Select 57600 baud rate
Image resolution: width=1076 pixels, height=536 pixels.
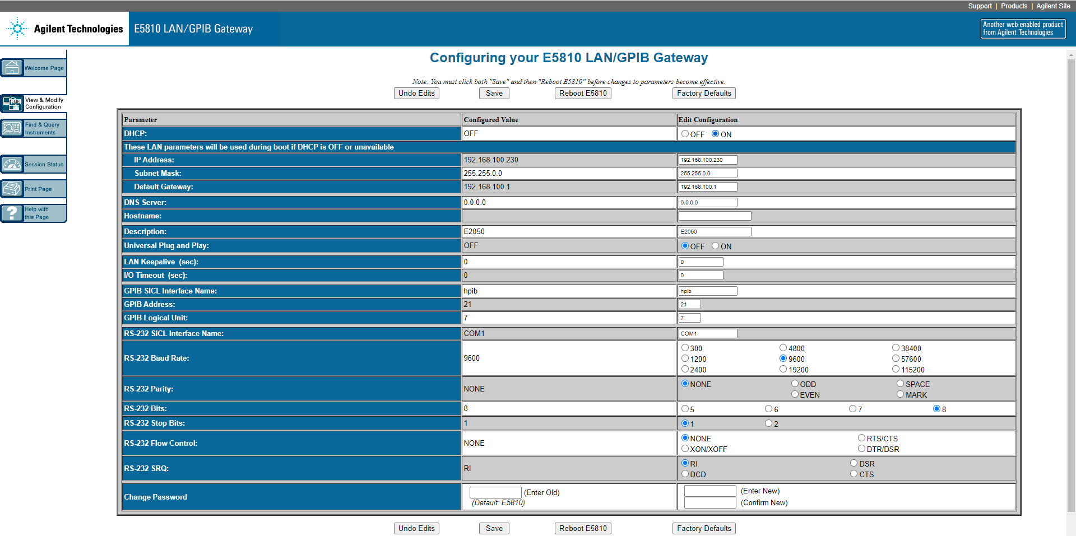[x=896, y=358]
